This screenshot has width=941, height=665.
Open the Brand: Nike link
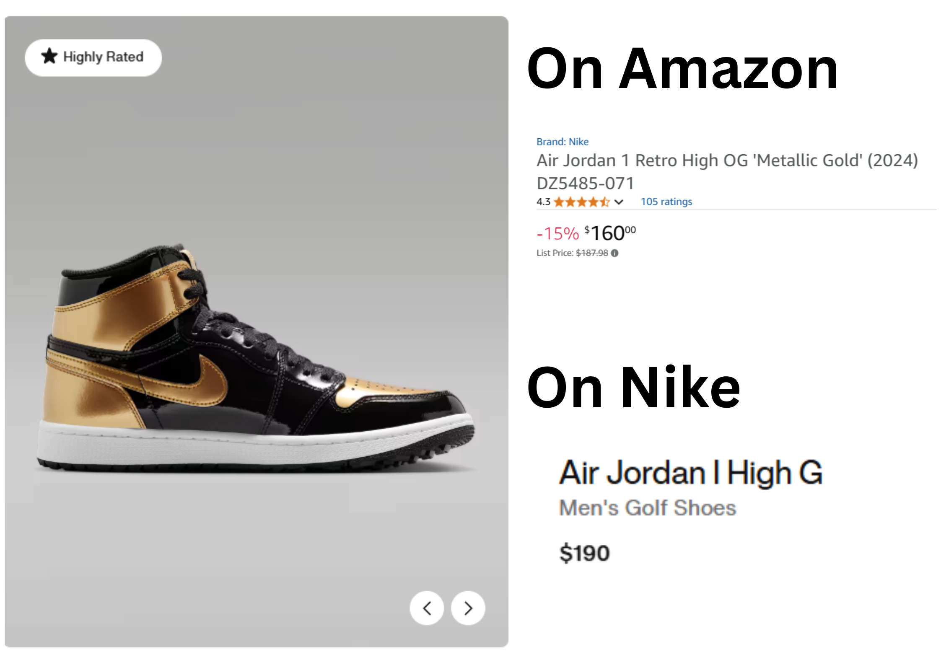(562, 142)
